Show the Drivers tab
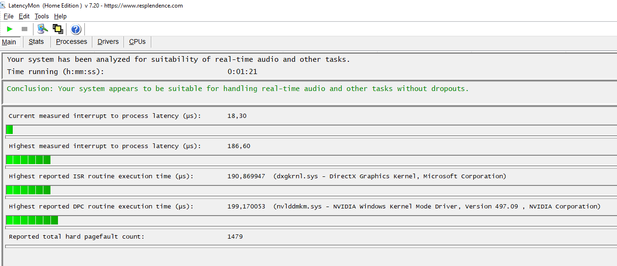617x266 pixels. [108, 42]
